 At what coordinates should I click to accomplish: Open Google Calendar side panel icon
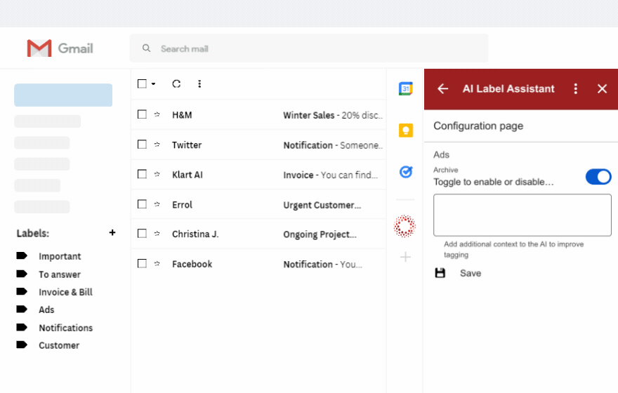[x=406, y=88]
